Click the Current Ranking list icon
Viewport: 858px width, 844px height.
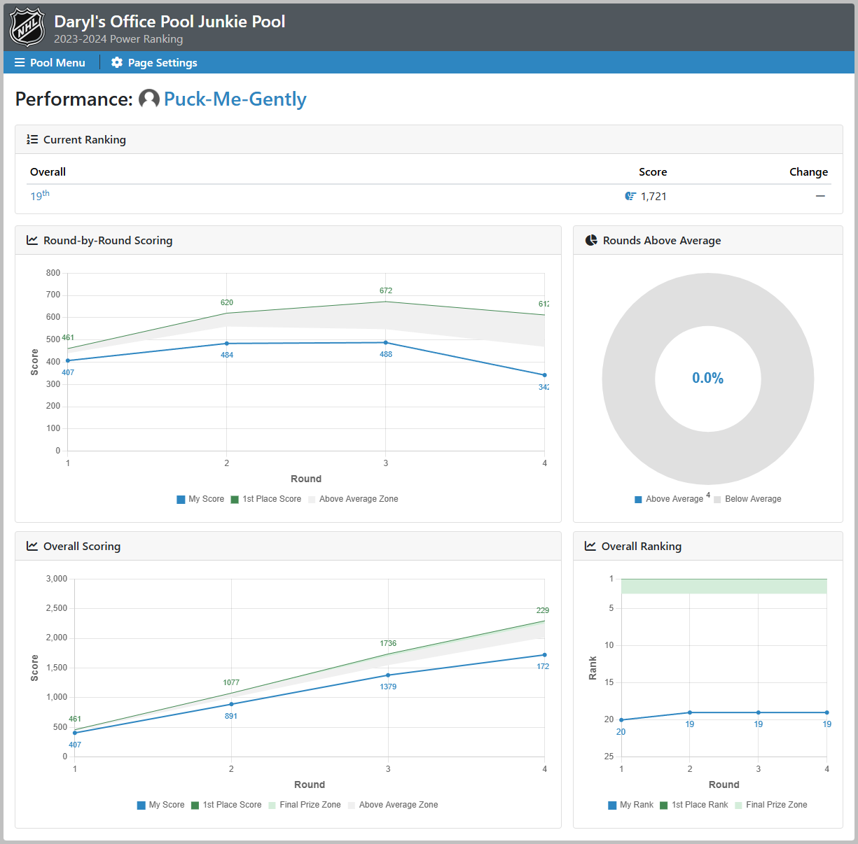(32, 139)
